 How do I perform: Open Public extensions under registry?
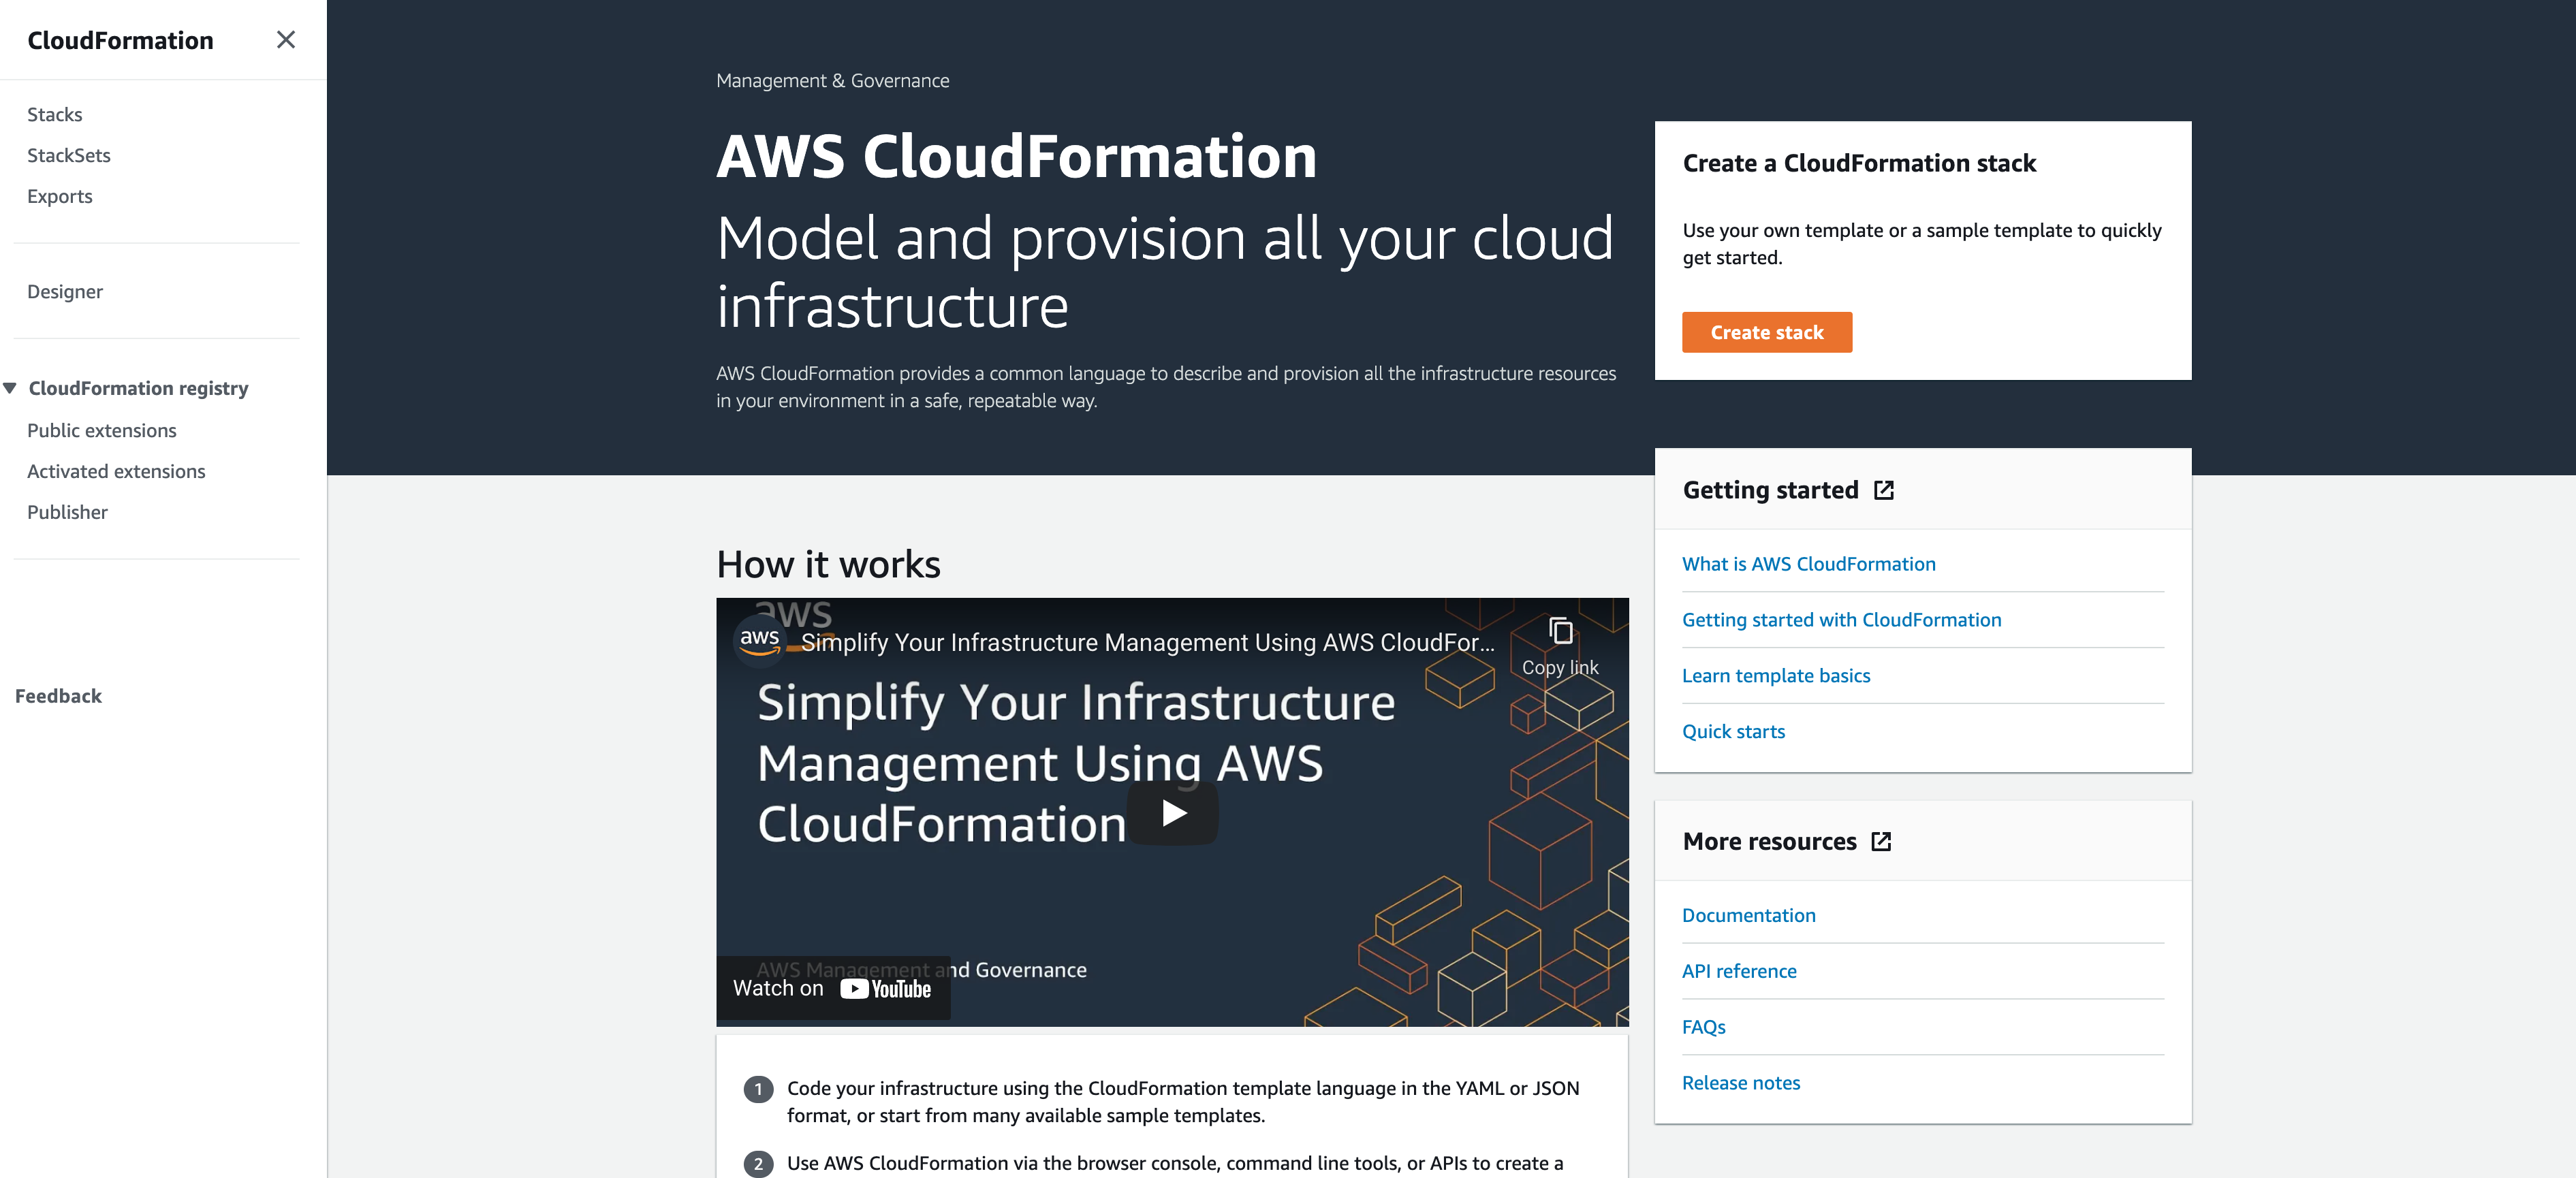tap(102, 431)
